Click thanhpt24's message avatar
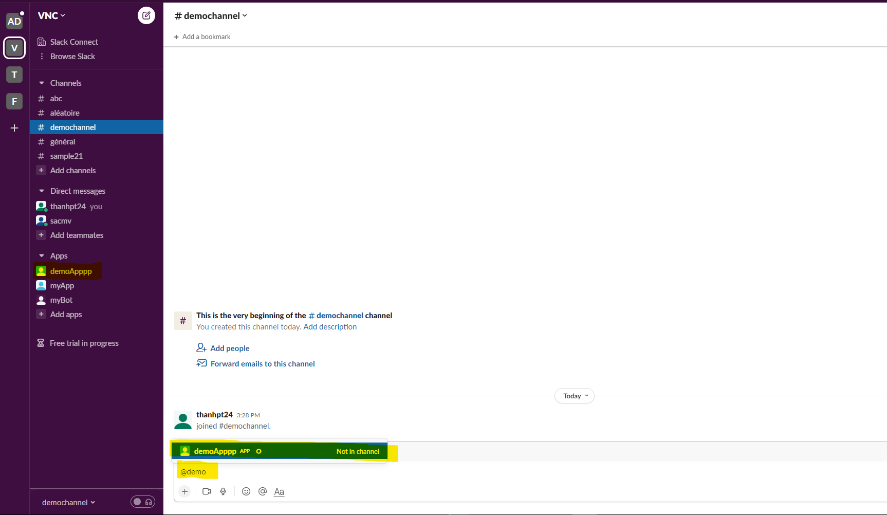 (183, 420)
